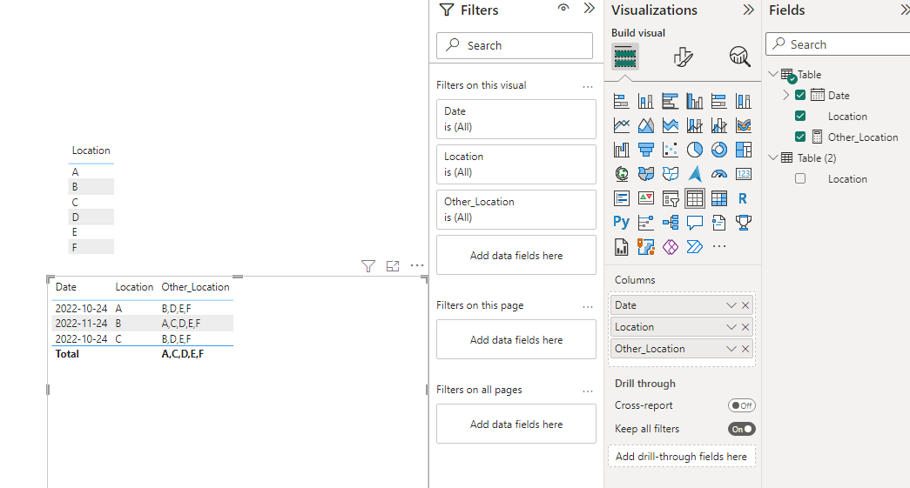The width and height of the screenshot is (910, 488).
Task: Select the pie chart visual
Action: pos(694,150)
